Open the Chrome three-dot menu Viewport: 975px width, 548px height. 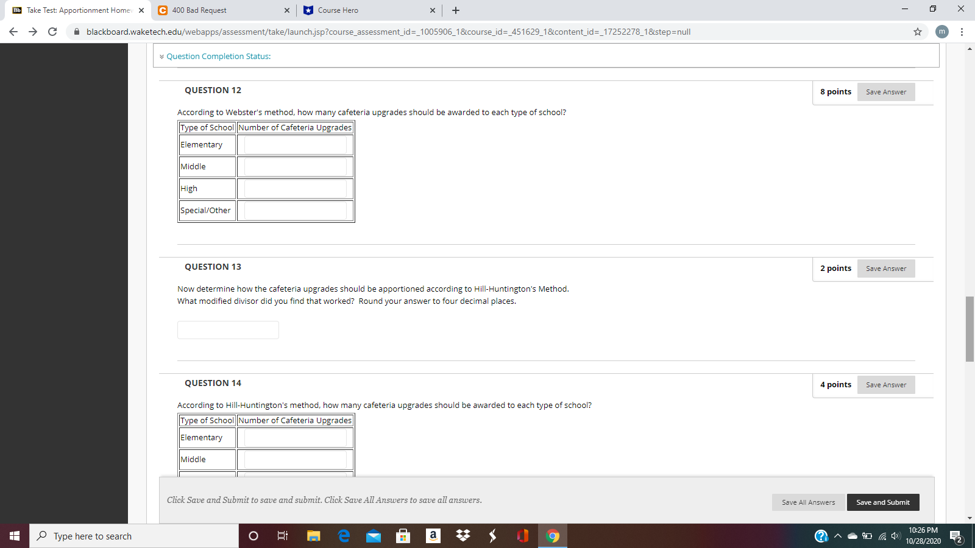coord(961,32)
